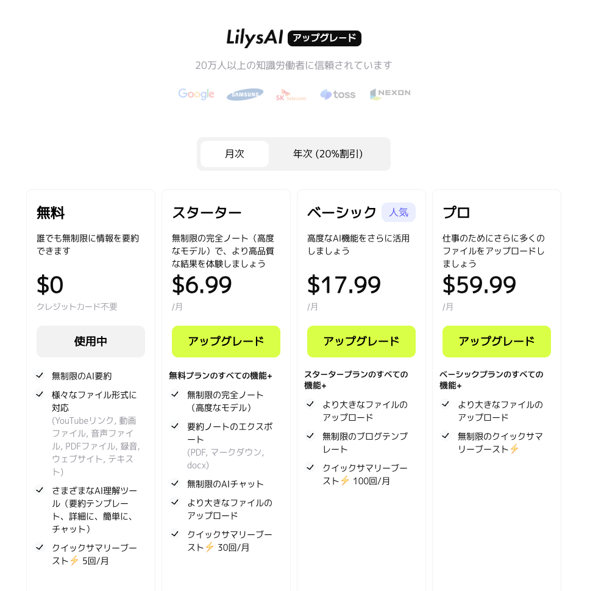Screen dimensions: 590x591
Task: Click checkmark beside 無制限のAI要約
Action: click(x=40, y=376)
